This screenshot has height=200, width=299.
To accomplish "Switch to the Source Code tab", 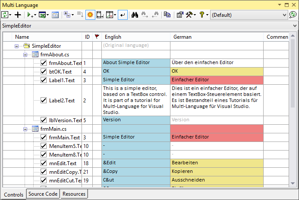I will coord(43,194).
